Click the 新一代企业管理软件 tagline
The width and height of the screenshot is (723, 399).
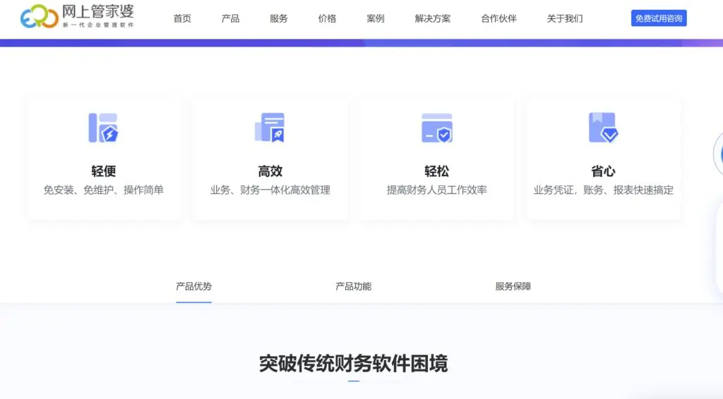98,25
